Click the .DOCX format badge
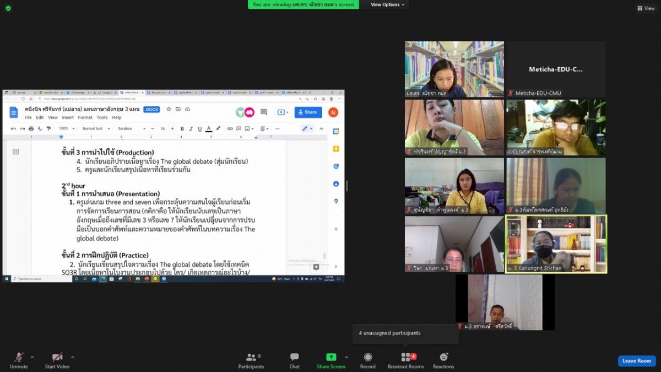This screenshot has height=372, width=661. pyautogui.click(x=151, y=109)
